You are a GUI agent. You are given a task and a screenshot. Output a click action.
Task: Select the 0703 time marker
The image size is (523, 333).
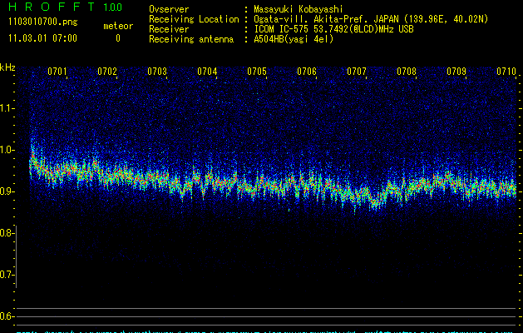point(157,72)
